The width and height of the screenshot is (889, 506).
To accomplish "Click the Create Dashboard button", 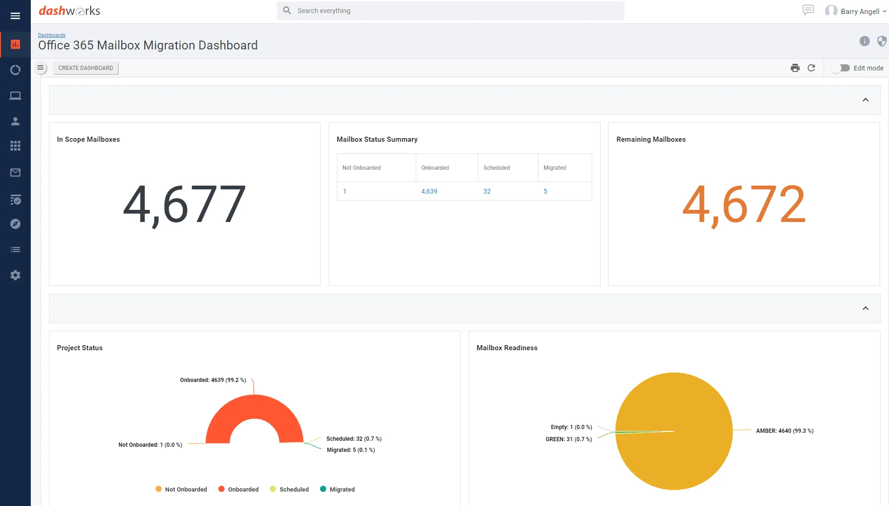I will click(x=85, y=68).
